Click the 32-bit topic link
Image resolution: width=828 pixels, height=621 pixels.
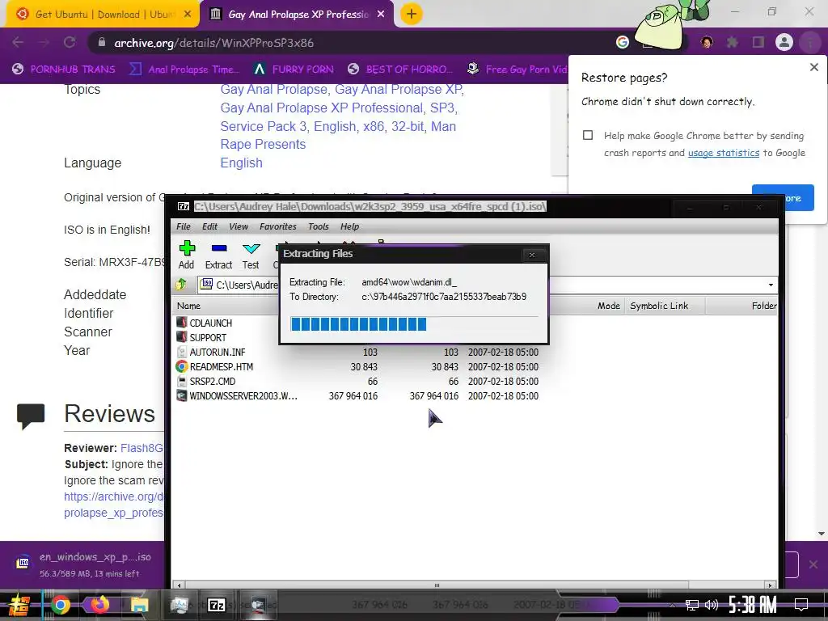[408, 126]
